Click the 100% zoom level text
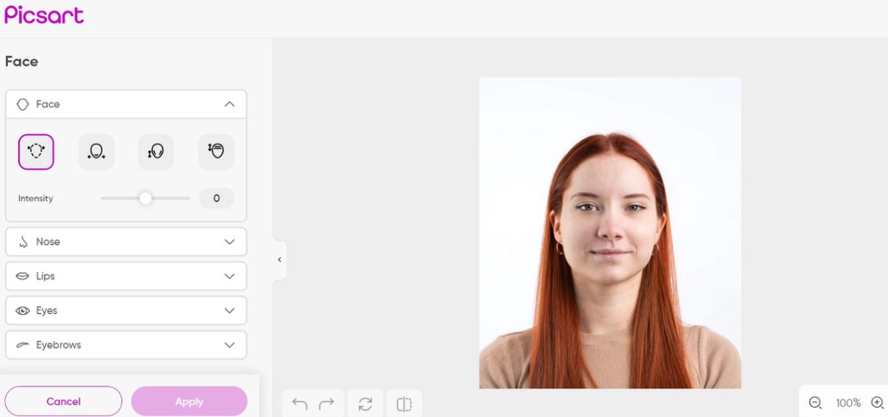888x417 pixels. pos(848,403)
